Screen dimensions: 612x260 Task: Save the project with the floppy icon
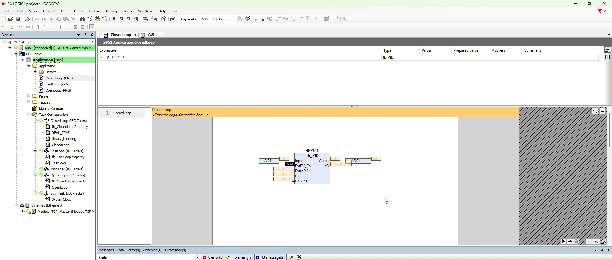18,19
